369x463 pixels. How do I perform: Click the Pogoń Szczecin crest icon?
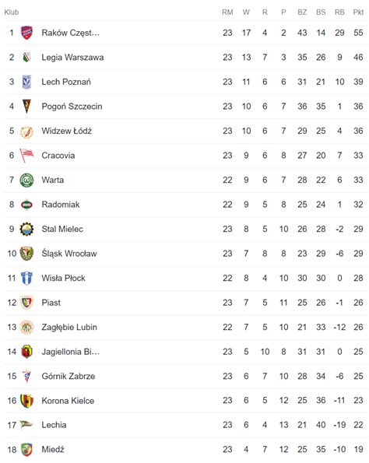26,107
